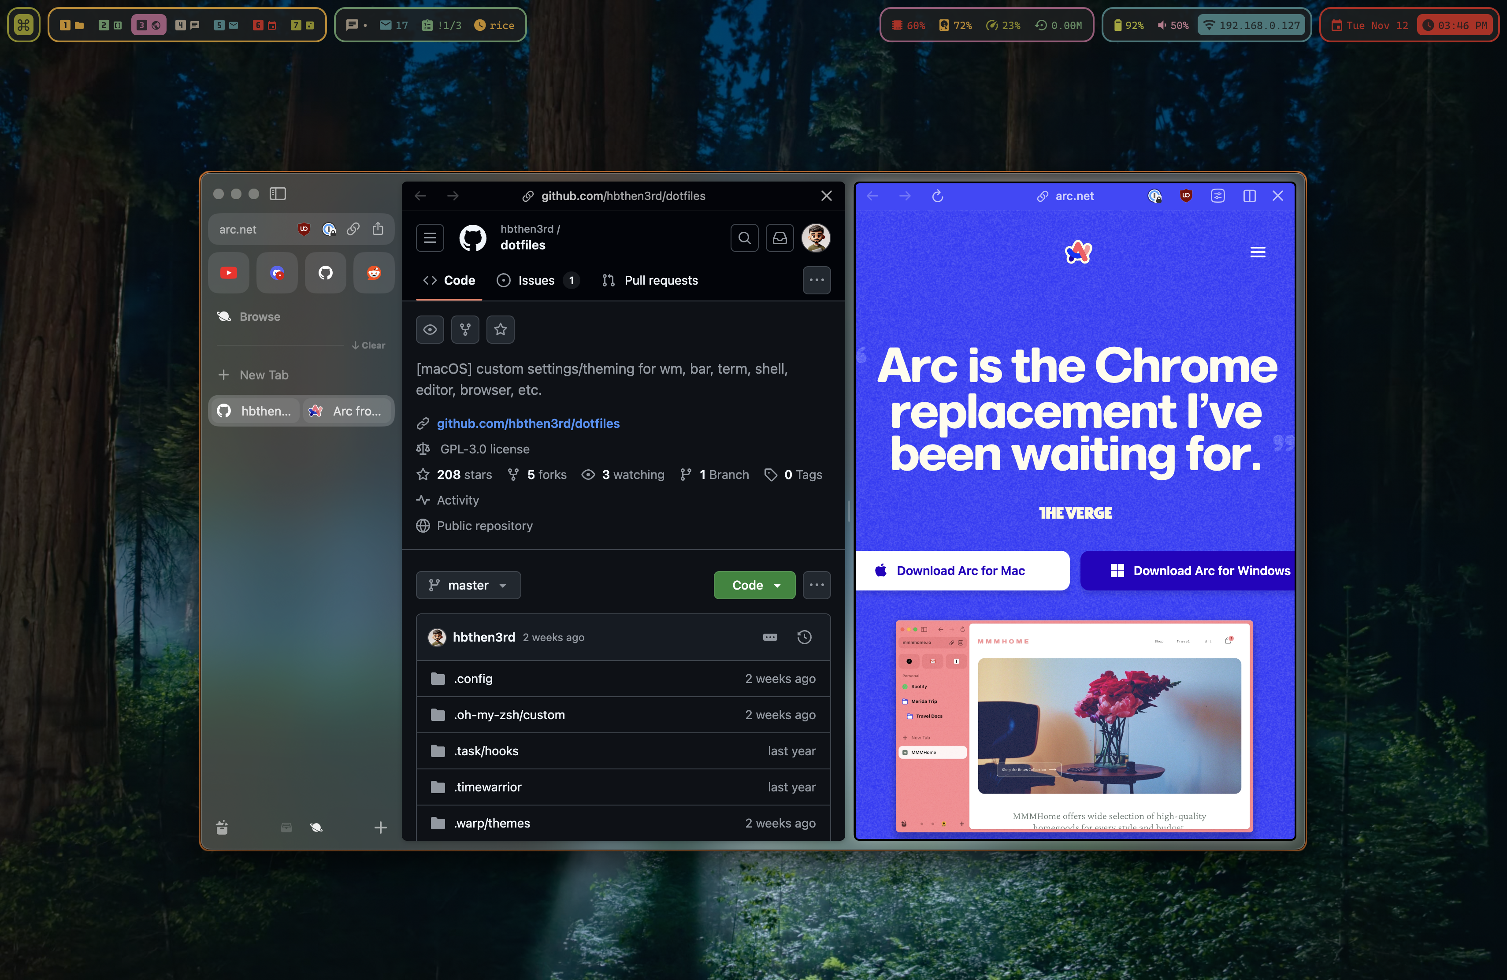Click the YouTube icon in Arc favorites bar
This screenshot has height=980, width=1507.
pos(227,272)
